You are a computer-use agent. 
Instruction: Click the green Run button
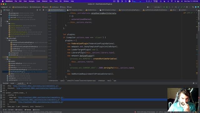(164, 7)
